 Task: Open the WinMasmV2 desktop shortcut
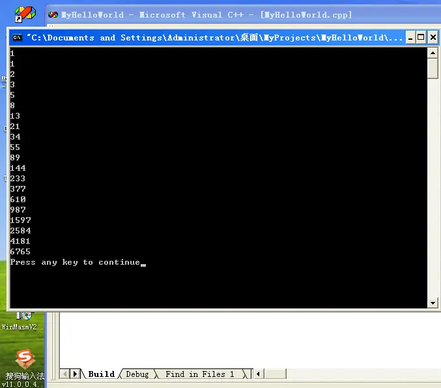tap(23, 321)
